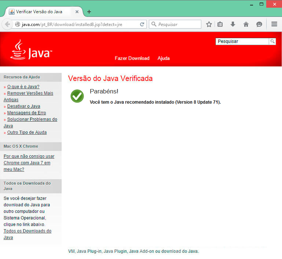Select the Verificar Versão do Java tab
The height and width of the screenshot is (259, 282).
pyautogui.click(x=43, y=12)
